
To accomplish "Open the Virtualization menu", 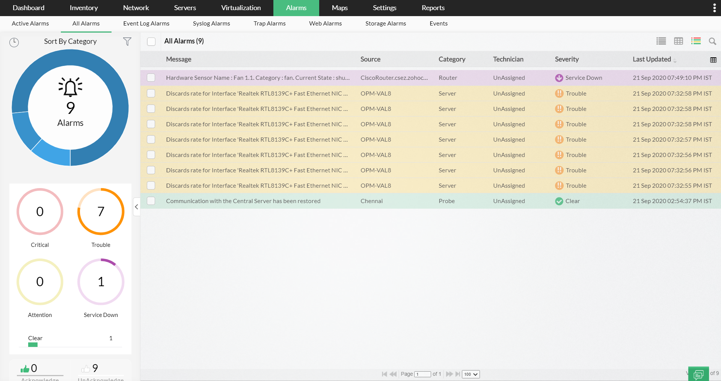I will 241,8.
